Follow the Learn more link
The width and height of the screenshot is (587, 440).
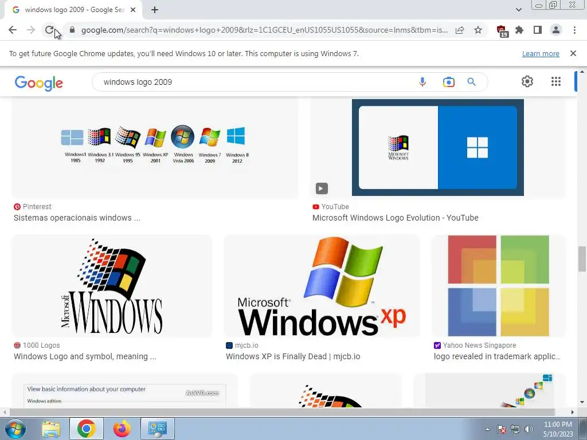point(541,53)
